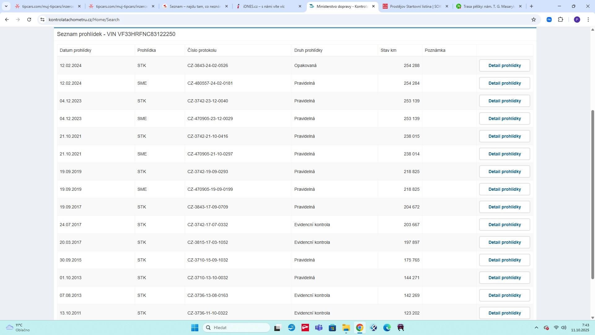
Task: Go back with the back arrow
Action: tap(7, 20)
